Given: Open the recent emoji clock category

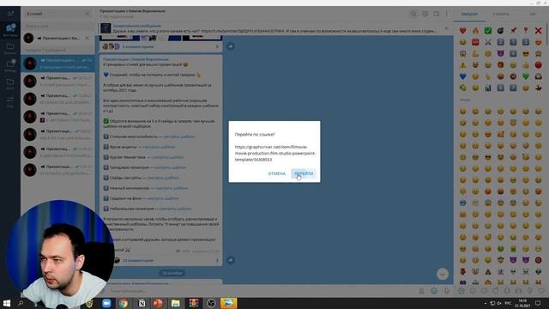Looking at the screenshot, I should (462, 291).
